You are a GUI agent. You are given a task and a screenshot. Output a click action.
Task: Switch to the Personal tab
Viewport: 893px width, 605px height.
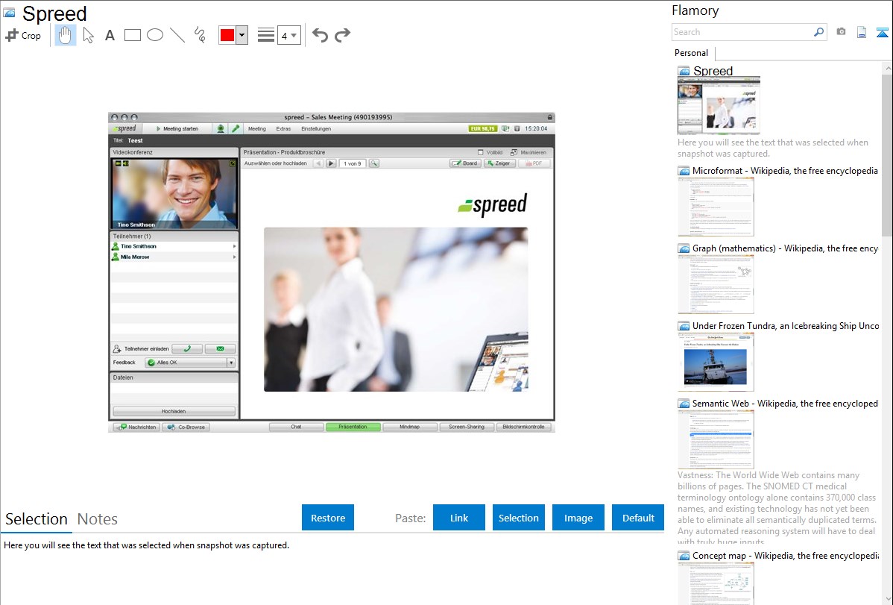(x=692, y=53)
